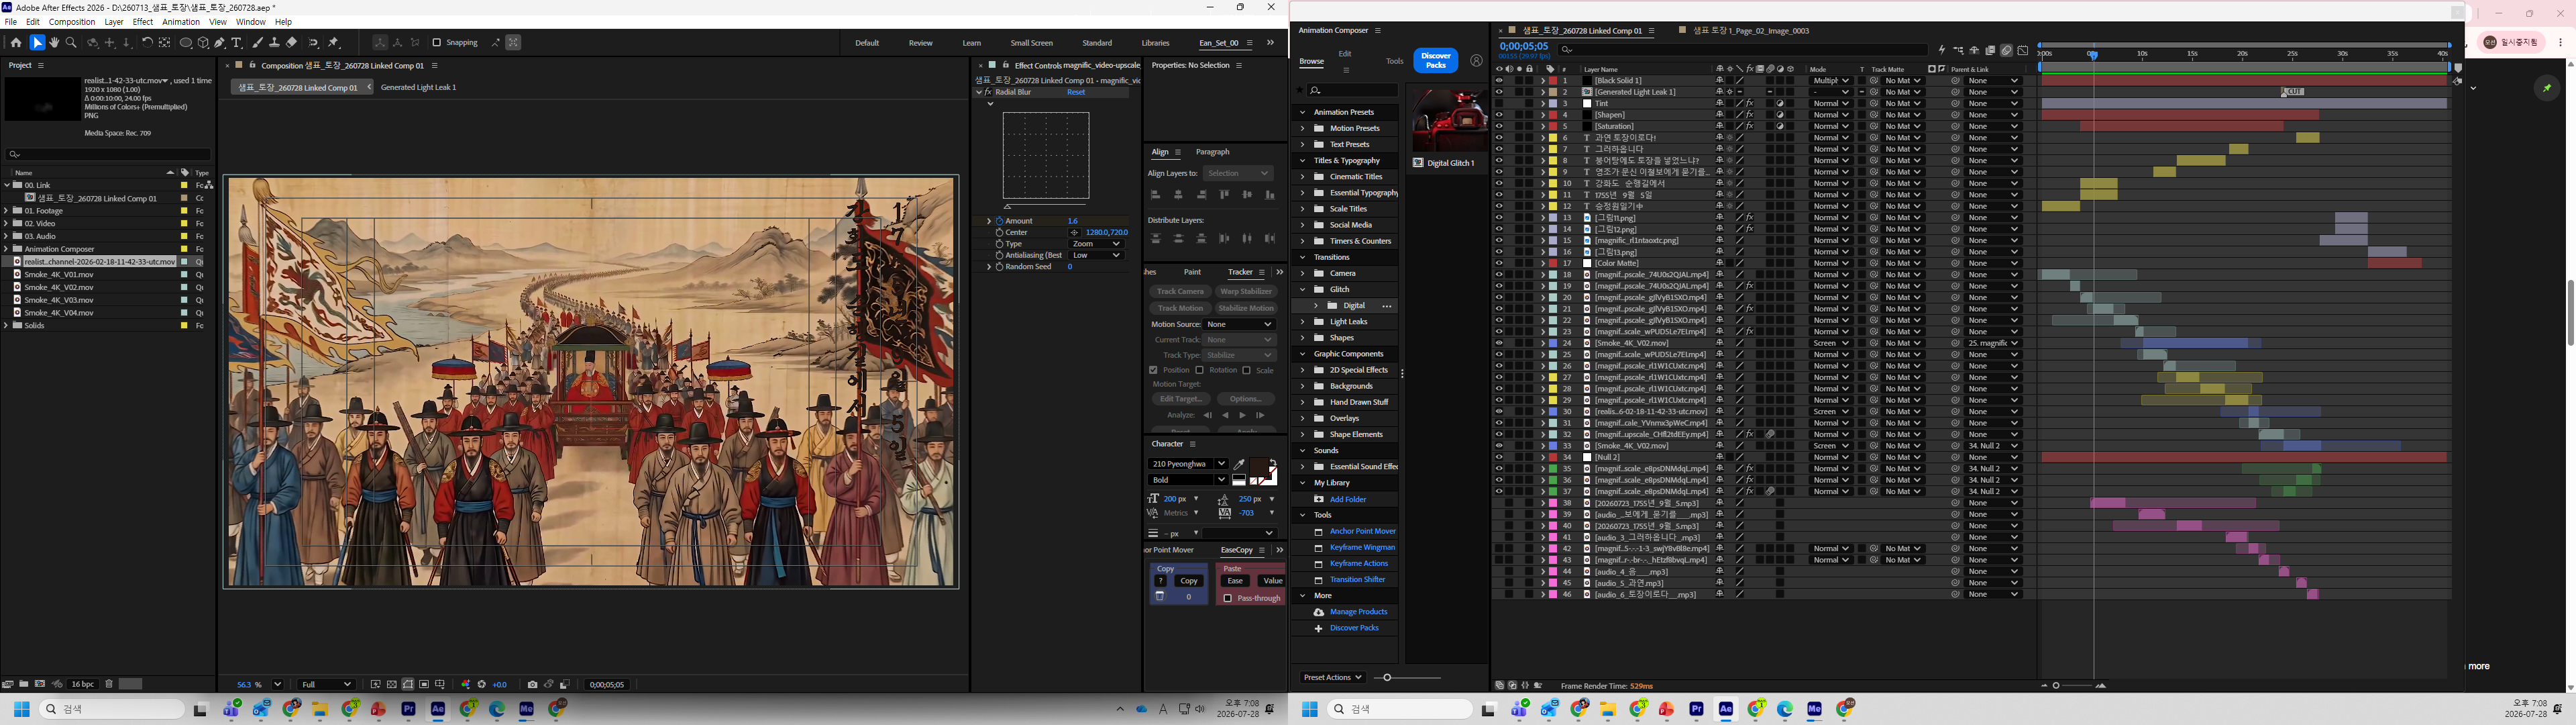This screenshot has height=725, width=2576.
Task: Toggle visibility of layer 6 text layer
Action: click(x=1499, y=138)
